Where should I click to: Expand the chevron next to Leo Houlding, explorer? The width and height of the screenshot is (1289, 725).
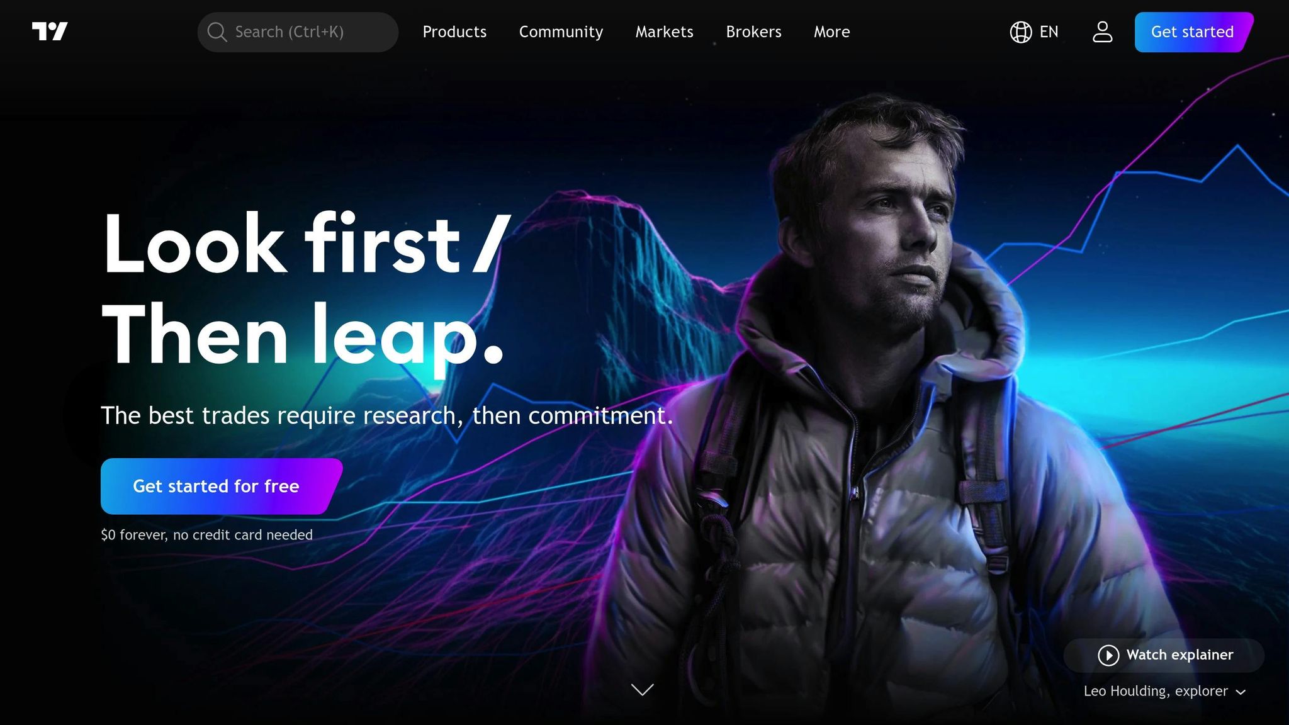pyautogui.click(x=1241, y=692)
